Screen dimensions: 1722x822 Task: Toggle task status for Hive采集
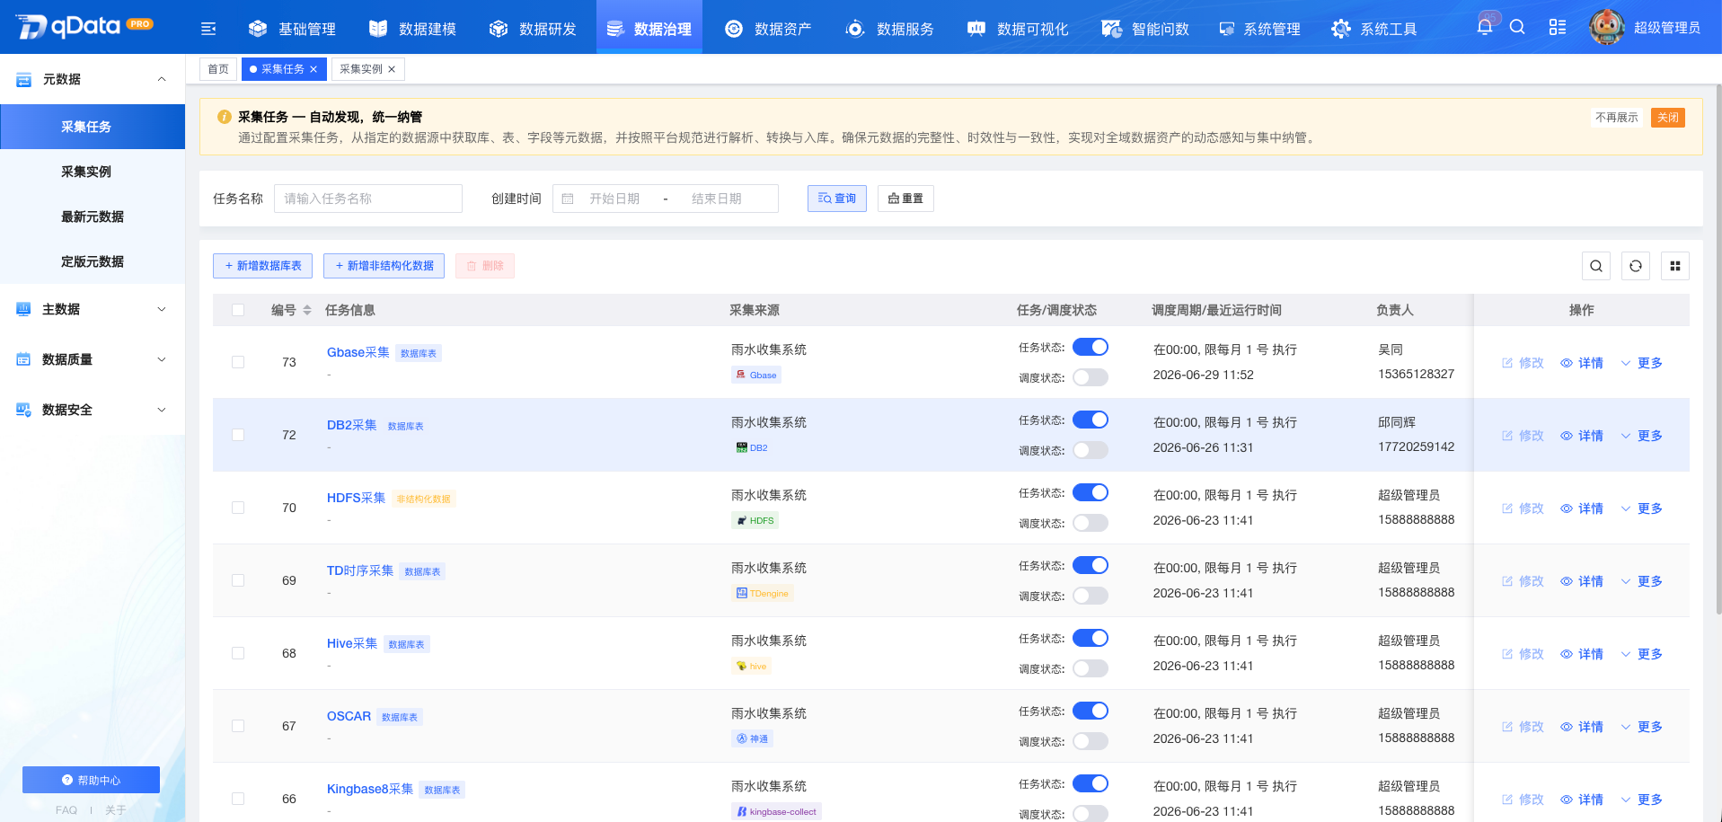pos(1091,638)
